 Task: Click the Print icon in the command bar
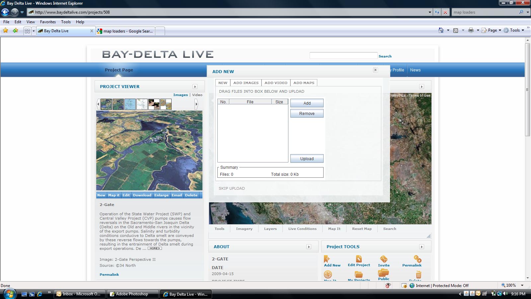point(471,30)
